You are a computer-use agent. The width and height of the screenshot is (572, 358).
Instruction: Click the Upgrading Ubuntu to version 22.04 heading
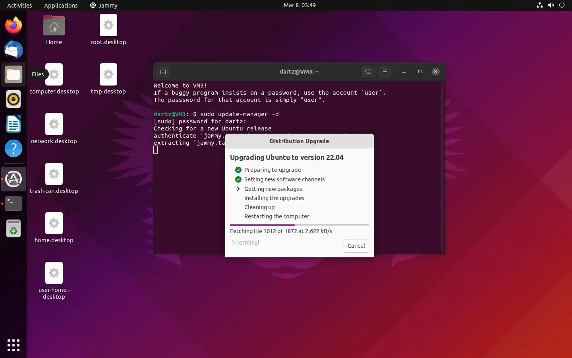pyautogui.click(x=287, y=158)
